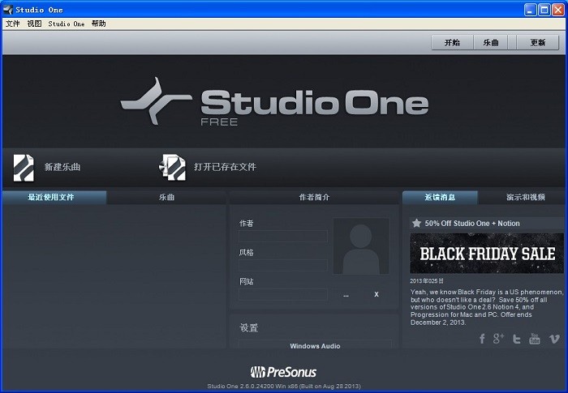Click the 乐曲 button in top toolbar

[491, 43]
